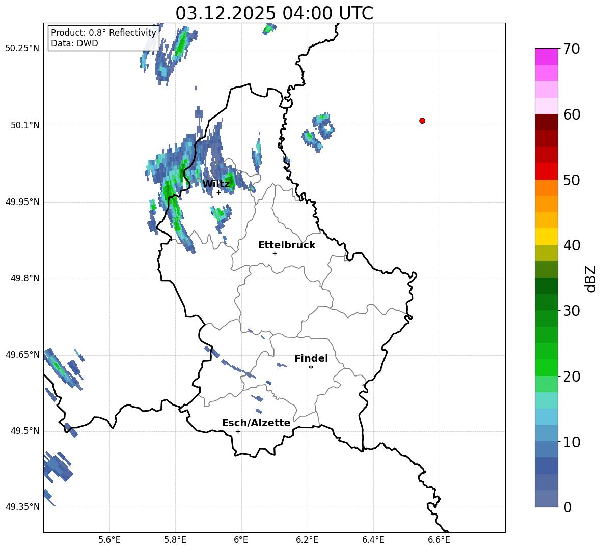
Task: Click the 49.95°N latitude label
Action: click(x=22, y=202)
